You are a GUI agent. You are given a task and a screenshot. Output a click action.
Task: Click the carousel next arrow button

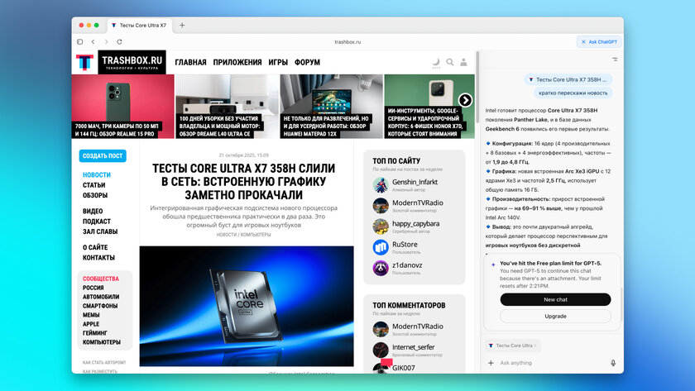(465, 100)
